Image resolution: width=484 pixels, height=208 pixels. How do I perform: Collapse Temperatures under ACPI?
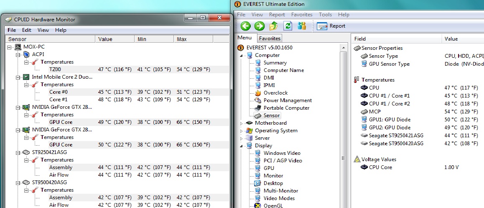pyautogui.click(x=27, y=62)
